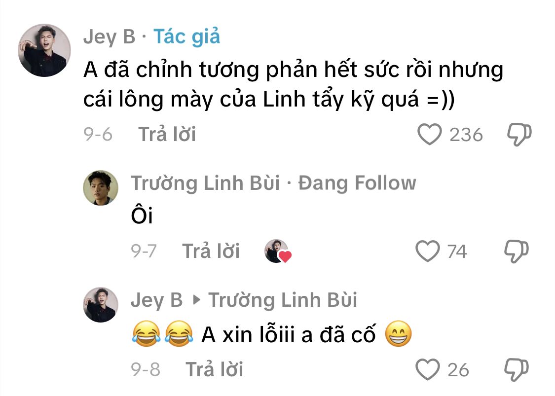Viewport: 555px width, 396px height.
Task: Tap the 'Đang Follow' label
Action: pos(357,183)
